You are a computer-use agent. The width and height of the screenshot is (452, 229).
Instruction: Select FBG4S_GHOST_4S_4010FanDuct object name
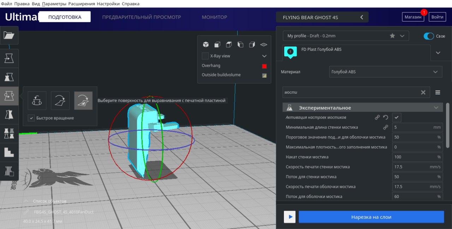coord(64,212)
